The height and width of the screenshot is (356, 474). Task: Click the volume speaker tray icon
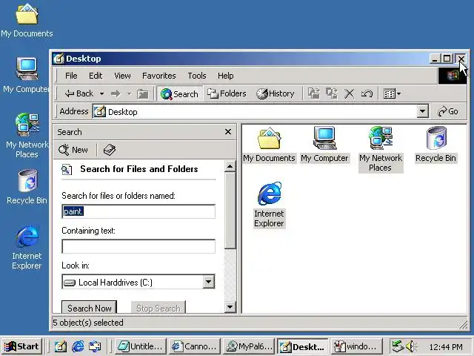(x=411, y=346)
